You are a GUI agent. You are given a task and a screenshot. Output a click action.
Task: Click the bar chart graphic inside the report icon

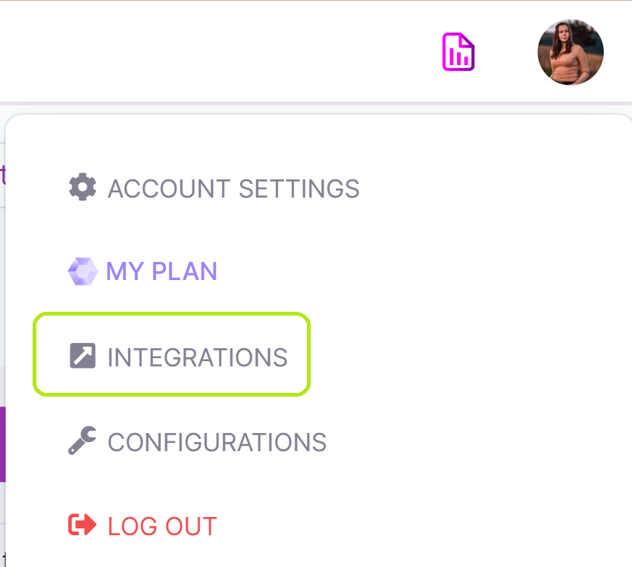point(458,56)
